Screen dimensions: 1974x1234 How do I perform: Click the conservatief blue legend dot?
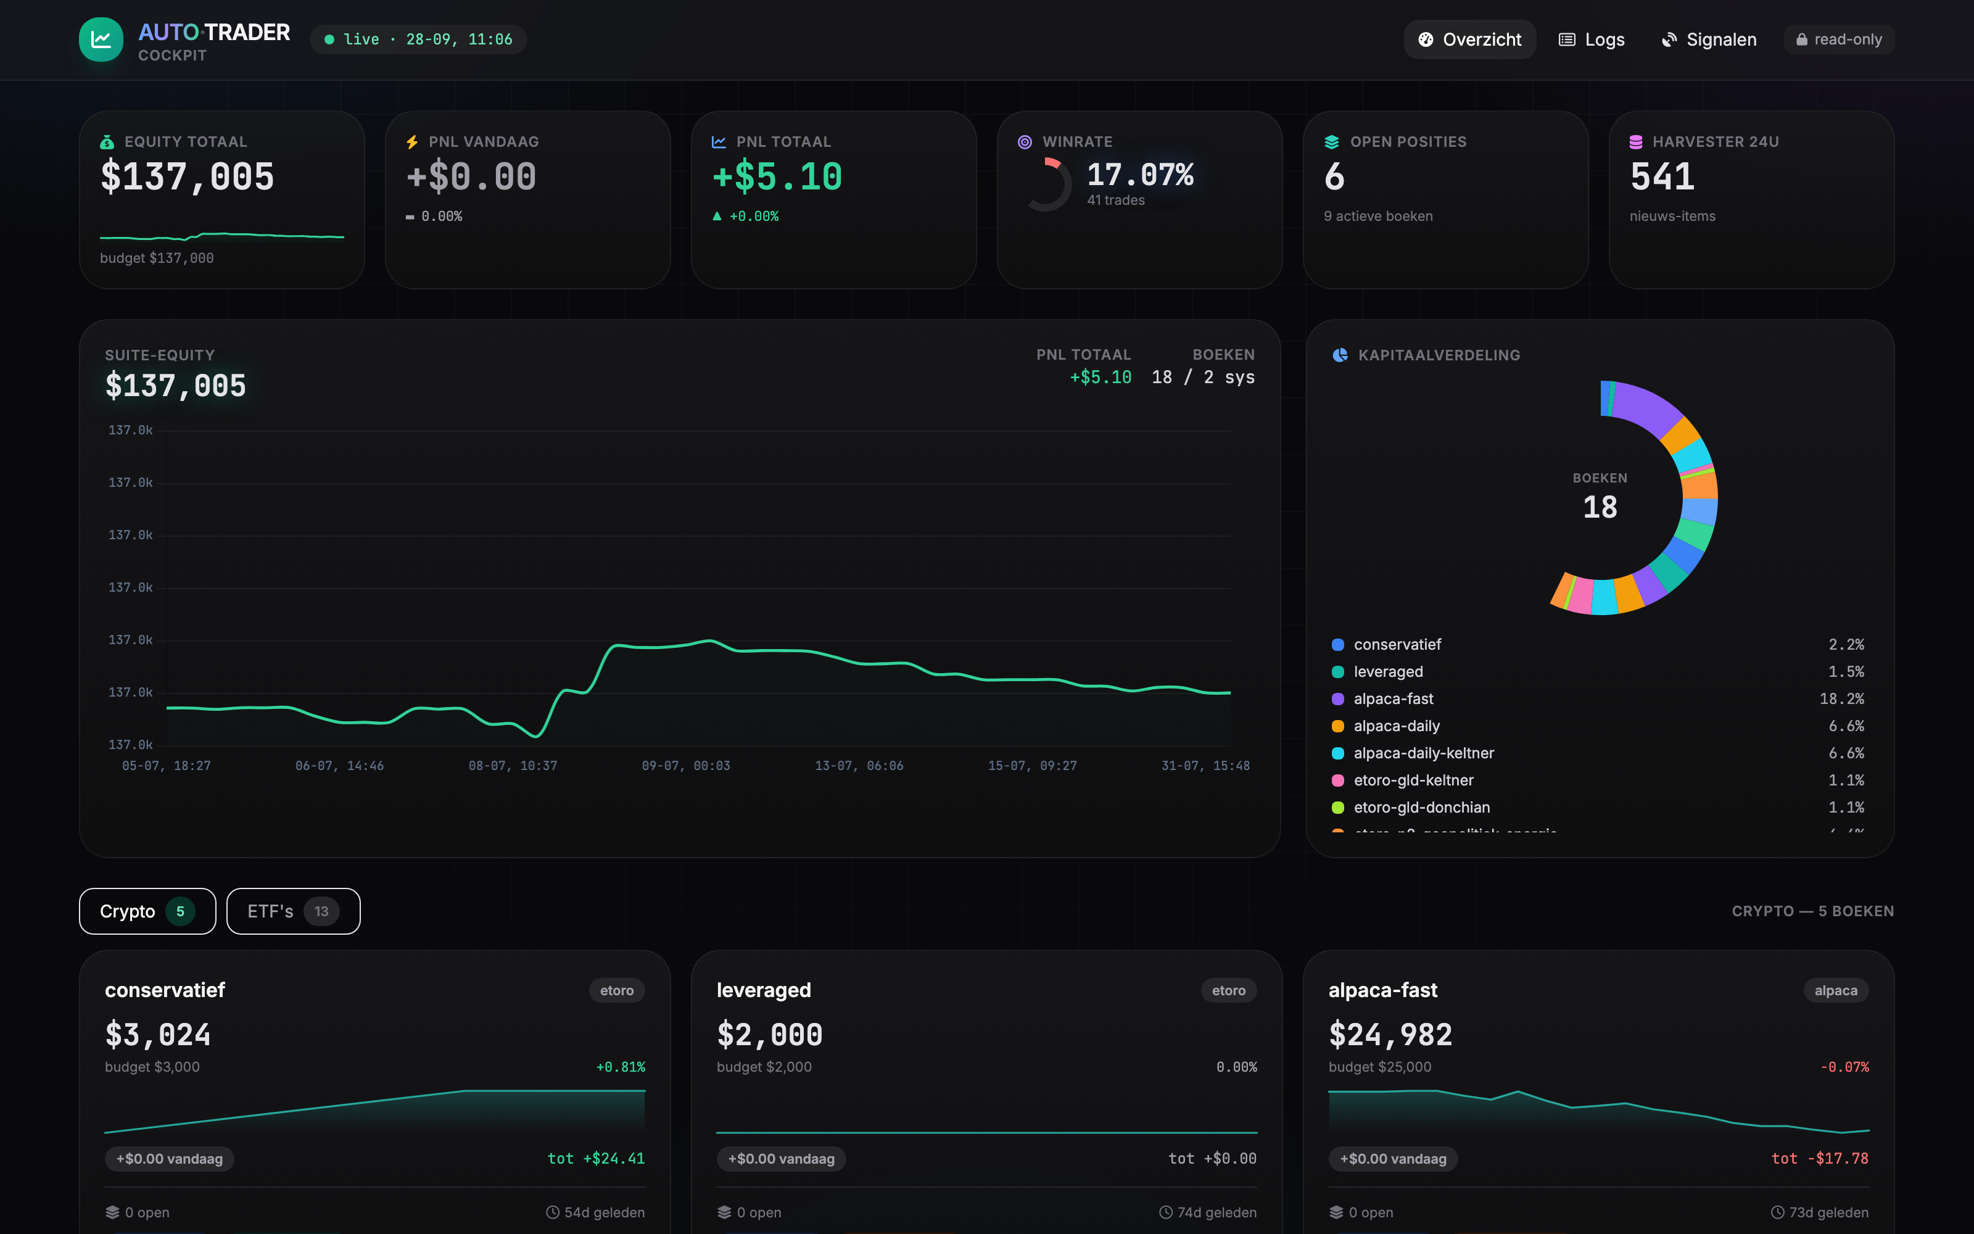click(x=1338, y=645)
